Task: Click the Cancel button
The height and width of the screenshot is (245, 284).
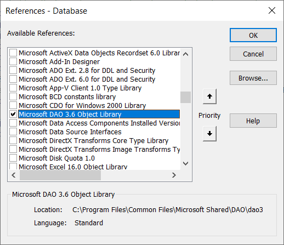Action: pos(253,54)
